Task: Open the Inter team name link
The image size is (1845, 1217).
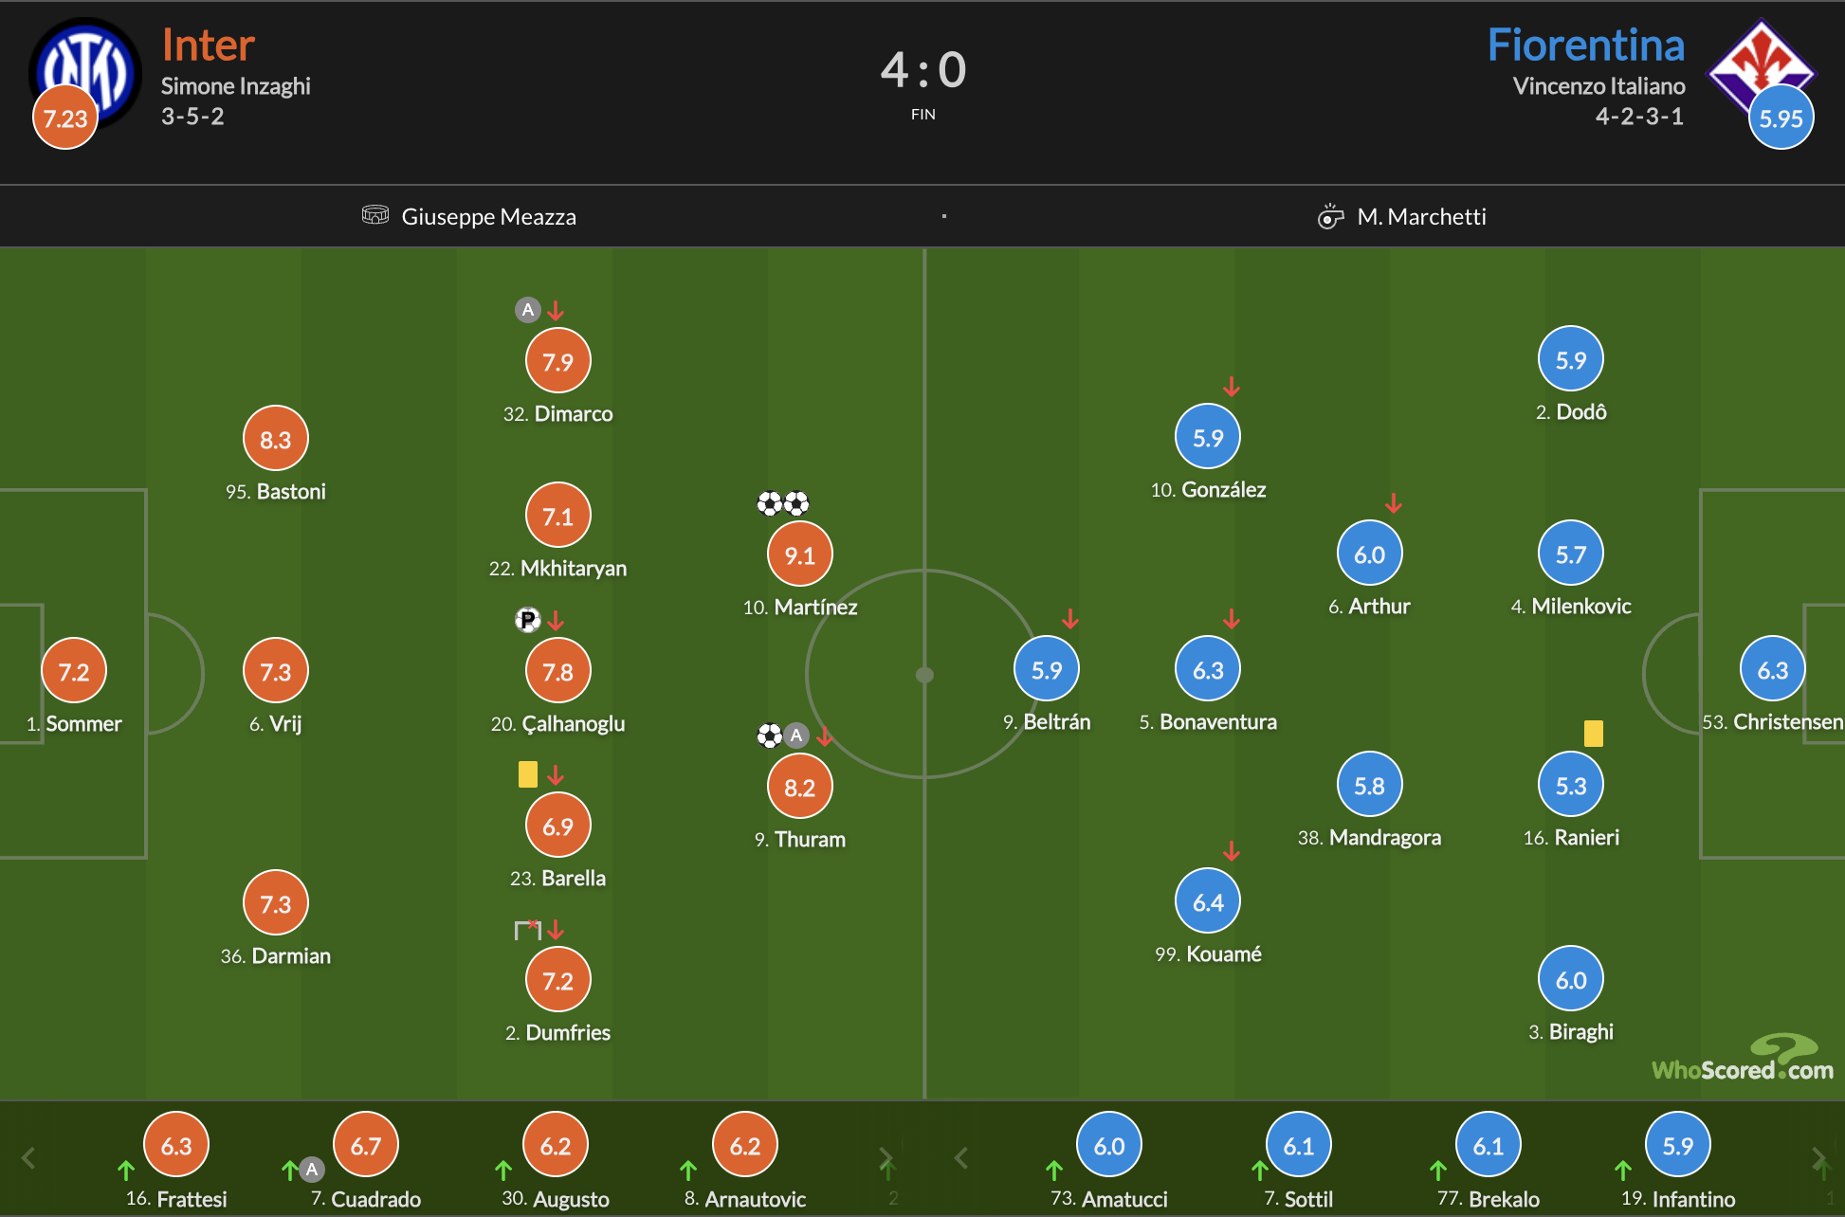Action: (209, 45)
